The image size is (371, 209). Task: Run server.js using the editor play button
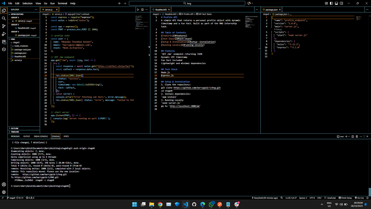pyautogui.click(x=138, y=9)
